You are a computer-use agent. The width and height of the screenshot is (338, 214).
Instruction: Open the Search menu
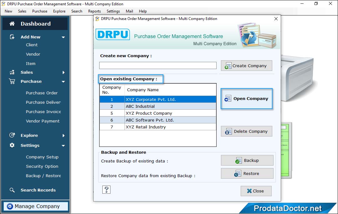coord(77,11)
